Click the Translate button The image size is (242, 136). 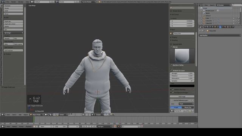14,6
